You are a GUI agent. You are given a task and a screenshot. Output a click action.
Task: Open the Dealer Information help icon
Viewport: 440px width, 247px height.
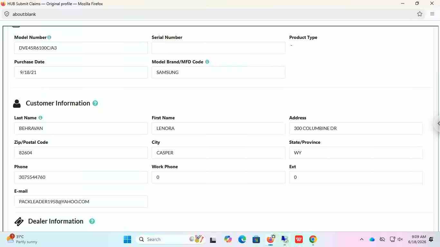tap(92, 221)
